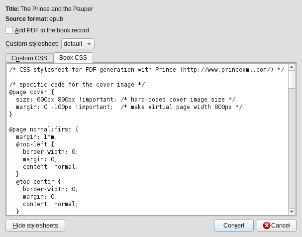
Task: Open the Custom stylesheet default dropdown
Action: tap(78, 44)
